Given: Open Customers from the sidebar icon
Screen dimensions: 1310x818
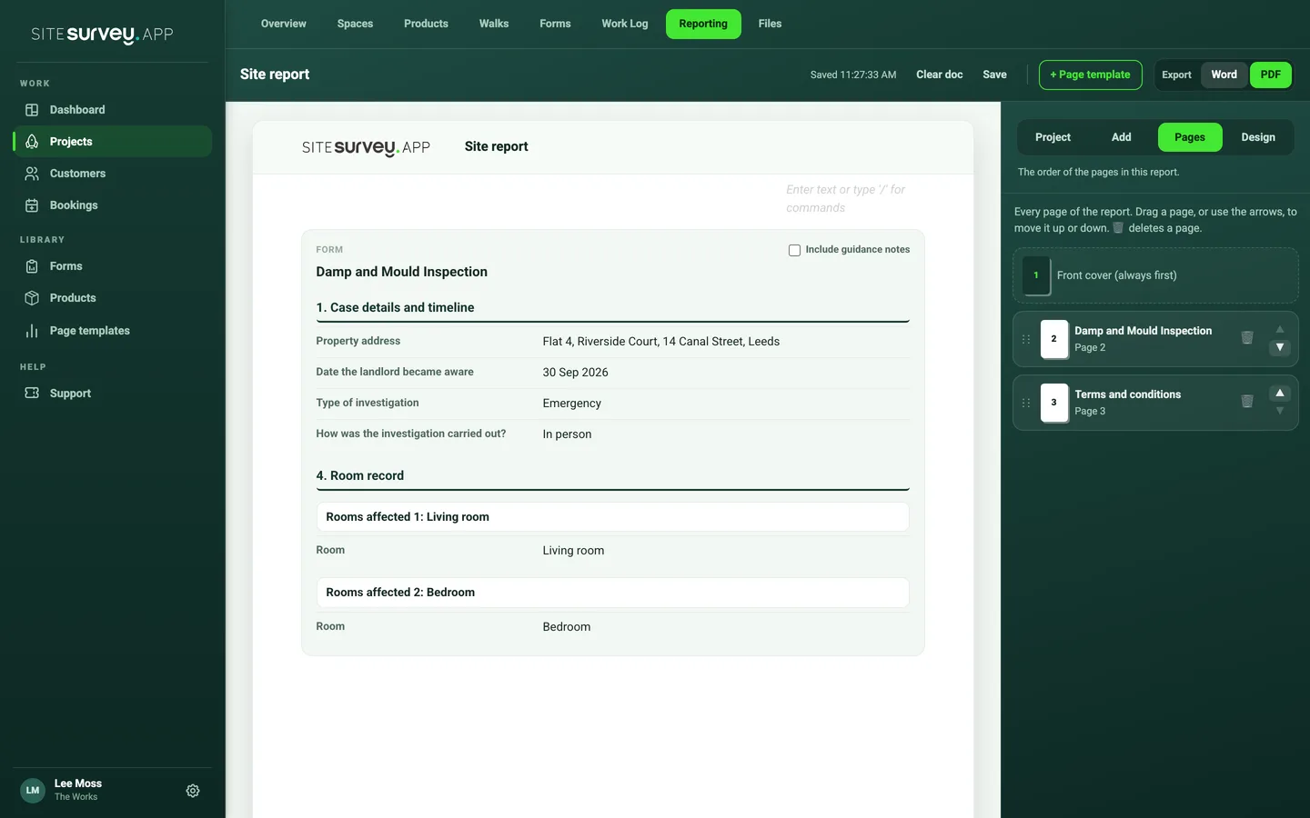Looking at the screenshot, I should pyautogui.click(x=32, y=174).
